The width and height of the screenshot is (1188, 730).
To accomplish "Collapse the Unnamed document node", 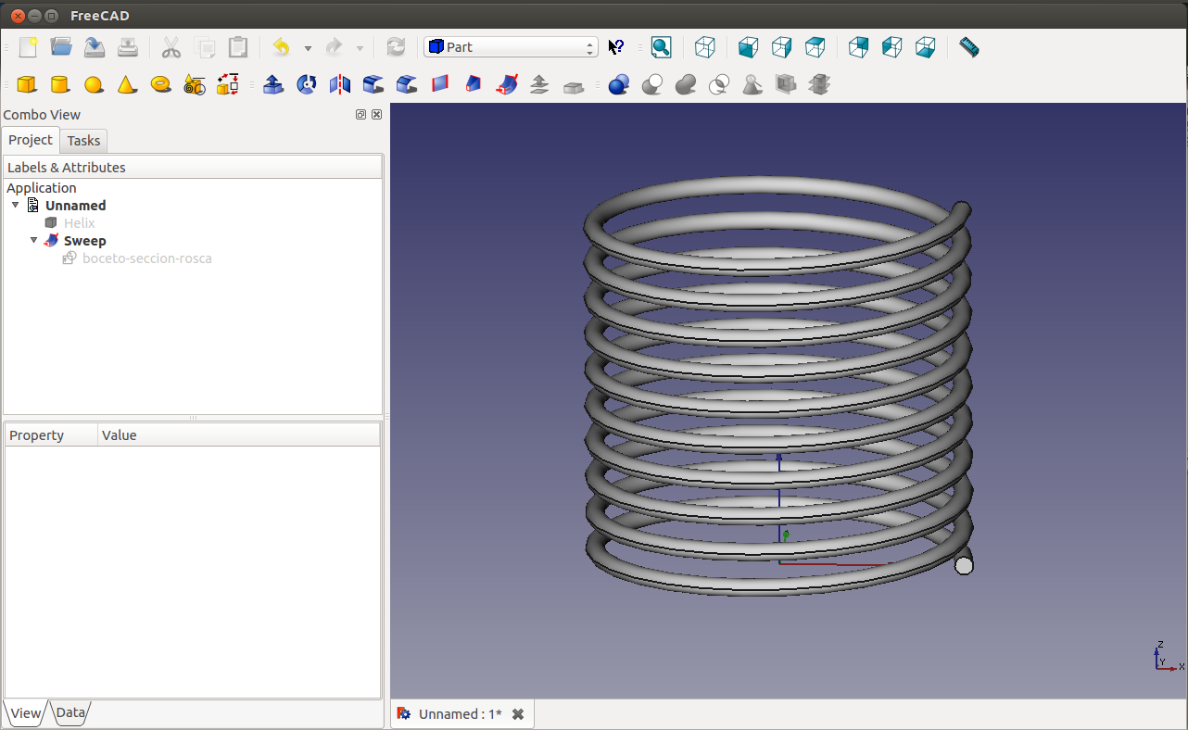I will (x=16, y=205).
